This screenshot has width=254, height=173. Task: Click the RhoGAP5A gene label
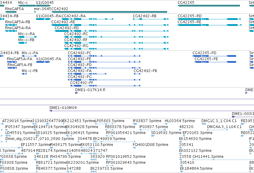[14, 9]
